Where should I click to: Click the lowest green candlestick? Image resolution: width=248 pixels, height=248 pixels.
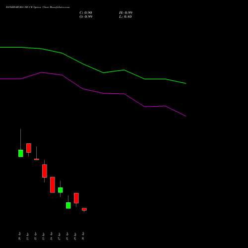tap(68, 205)
